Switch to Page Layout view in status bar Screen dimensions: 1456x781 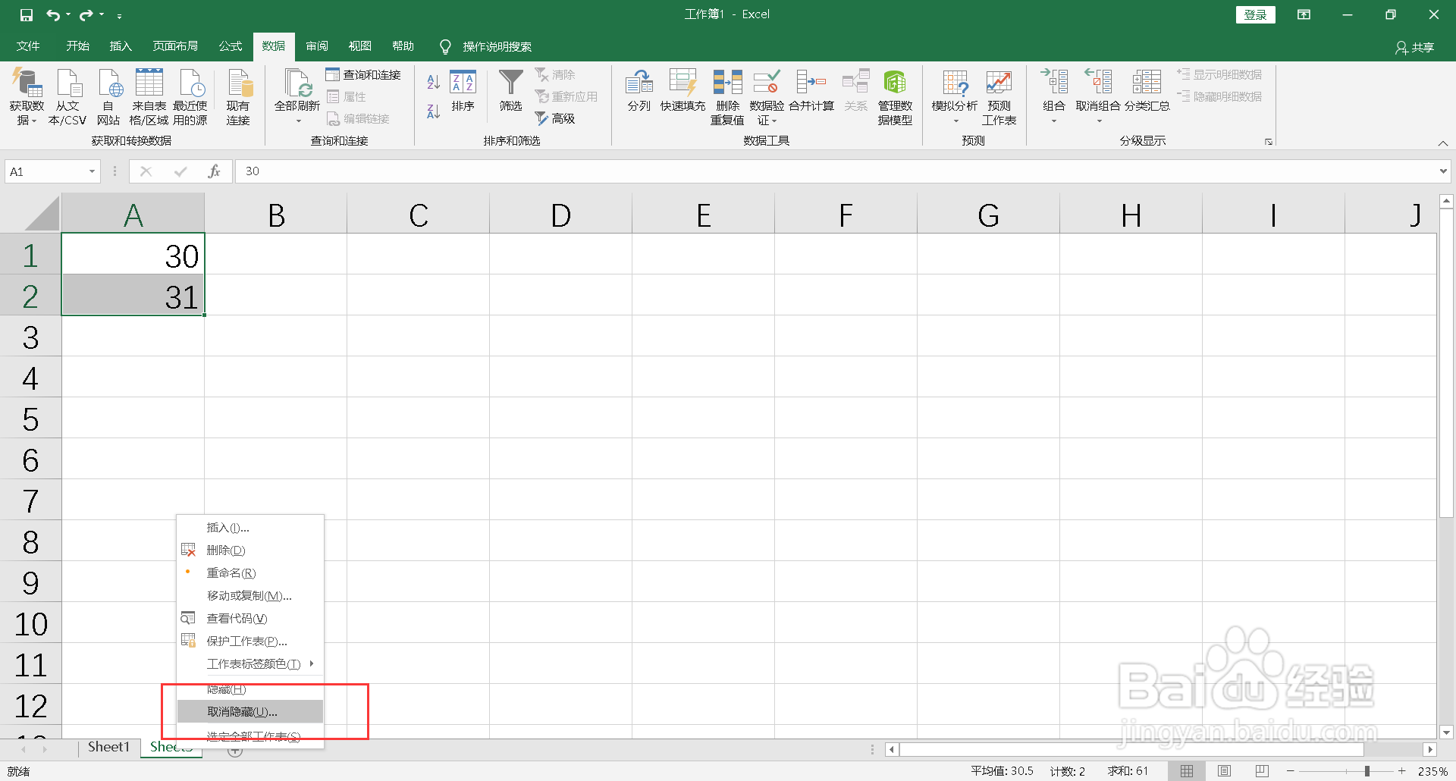(1224, 771)
